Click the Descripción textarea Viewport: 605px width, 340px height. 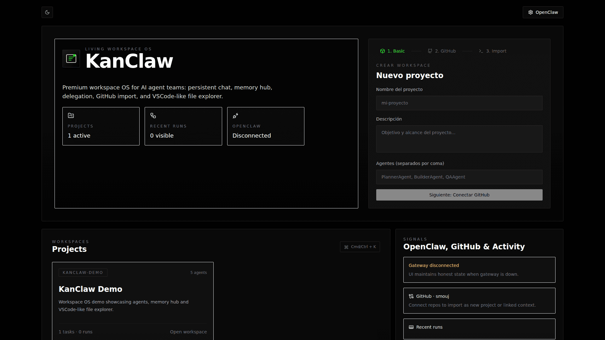click(x=459, y=139)
